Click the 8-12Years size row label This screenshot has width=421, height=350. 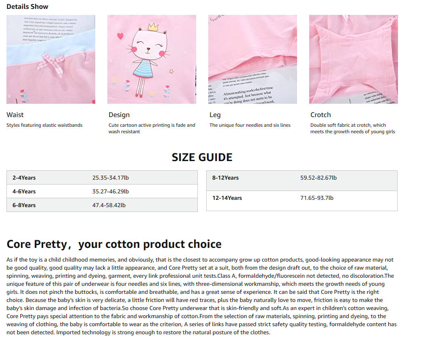point(225,178)
